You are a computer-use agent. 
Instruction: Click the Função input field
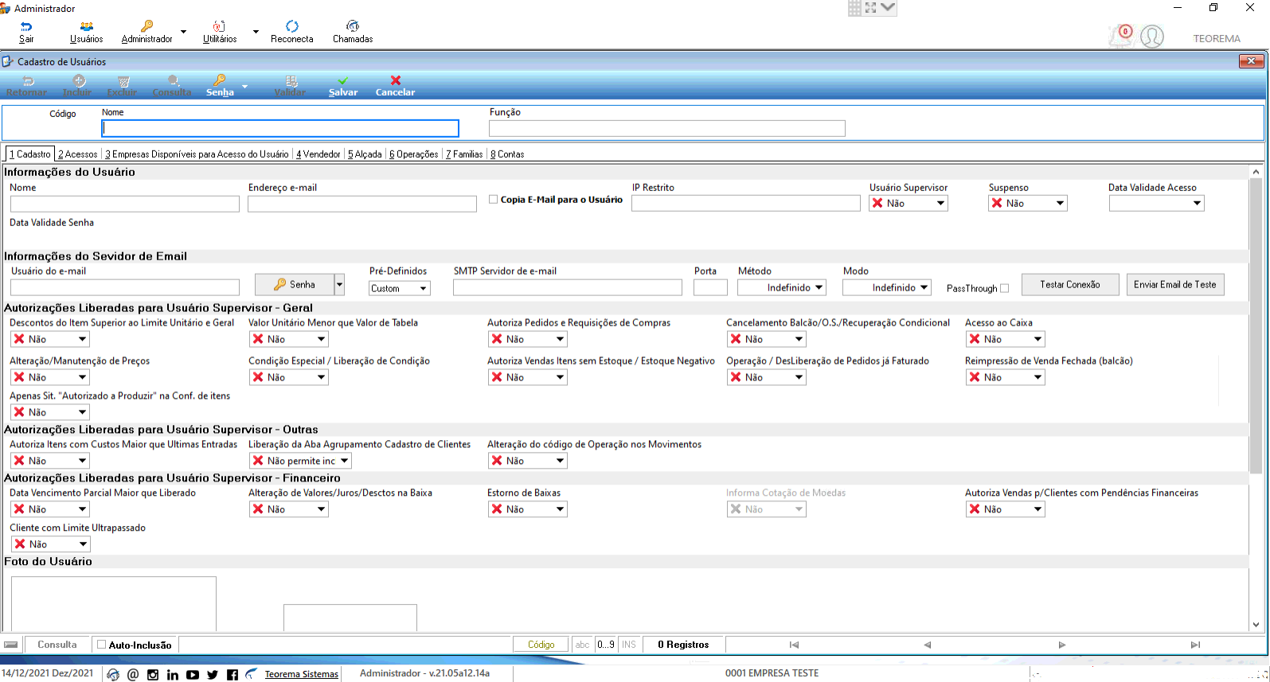[x=667, y=129]
